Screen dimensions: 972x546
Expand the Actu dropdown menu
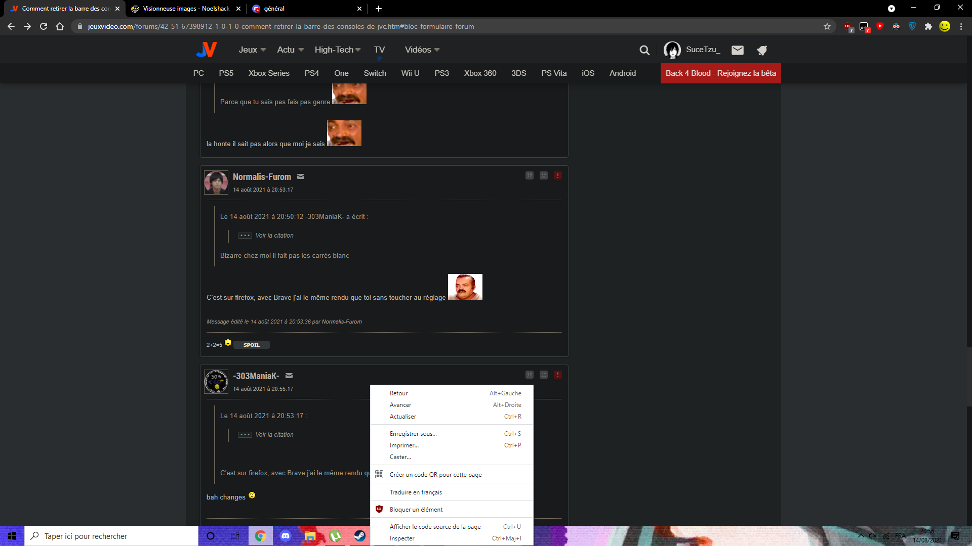coord(291,50)
